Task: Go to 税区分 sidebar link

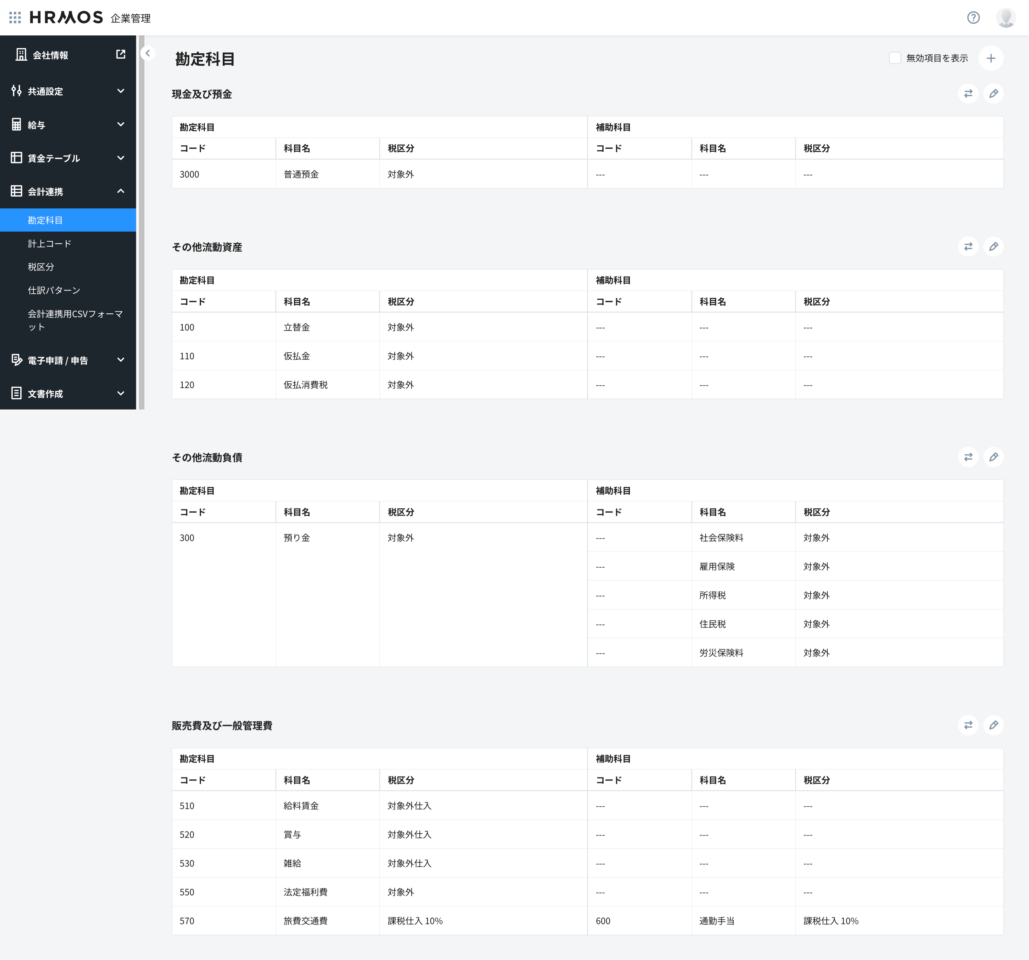Action: pos(41,267)
